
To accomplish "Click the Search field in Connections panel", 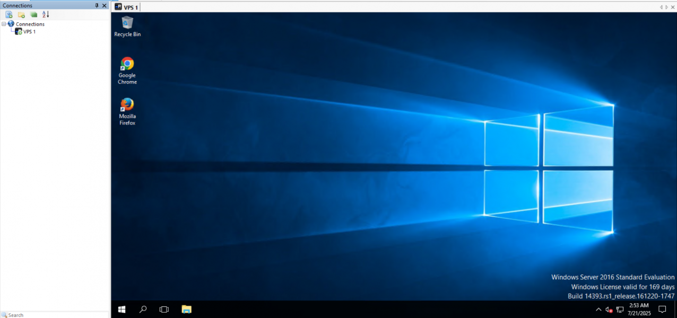I will (x=55, y=315).
